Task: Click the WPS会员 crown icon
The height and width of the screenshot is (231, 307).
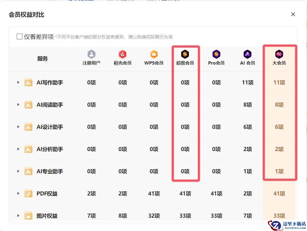Action: coord(154,54)
